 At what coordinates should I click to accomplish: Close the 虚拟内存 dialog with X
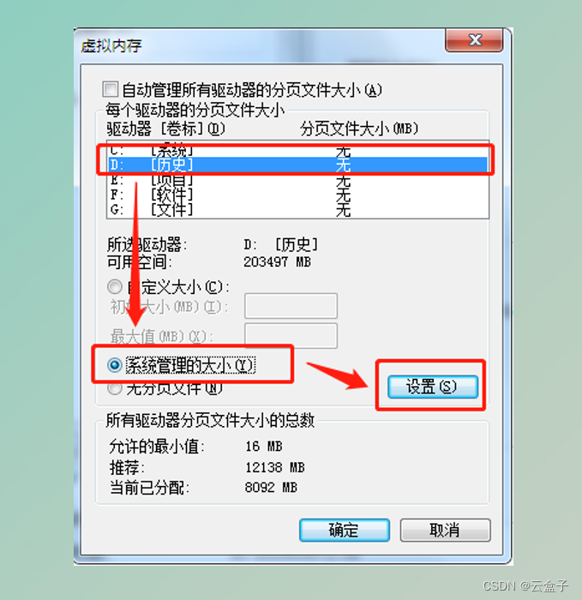tap(474, 39)
